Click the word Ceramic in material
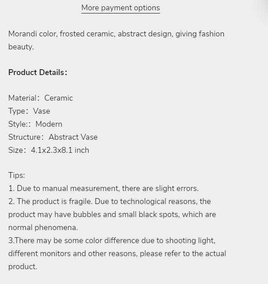 pyautogui.click(x=59, y=98)
